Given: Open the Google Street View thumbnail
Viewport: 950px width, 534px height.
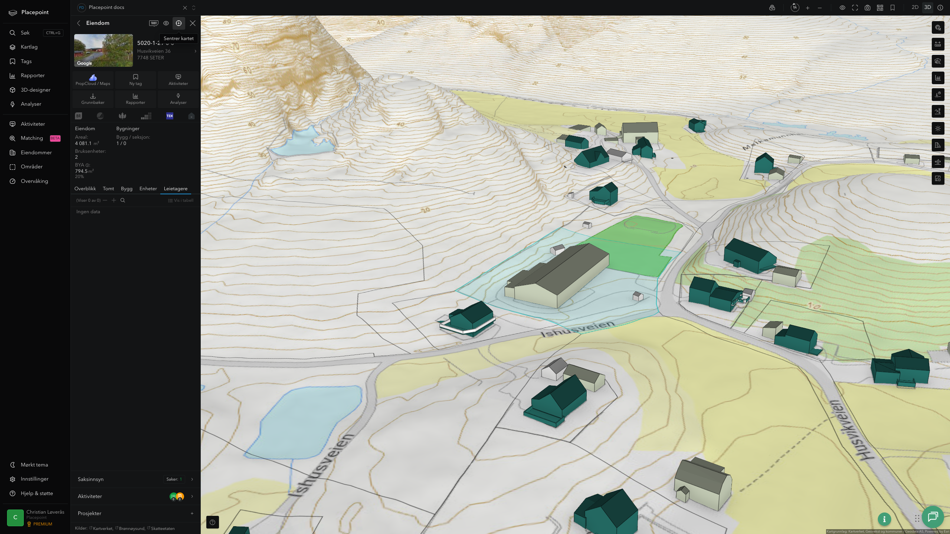Looking at the screenshot, I should [104, 50].
